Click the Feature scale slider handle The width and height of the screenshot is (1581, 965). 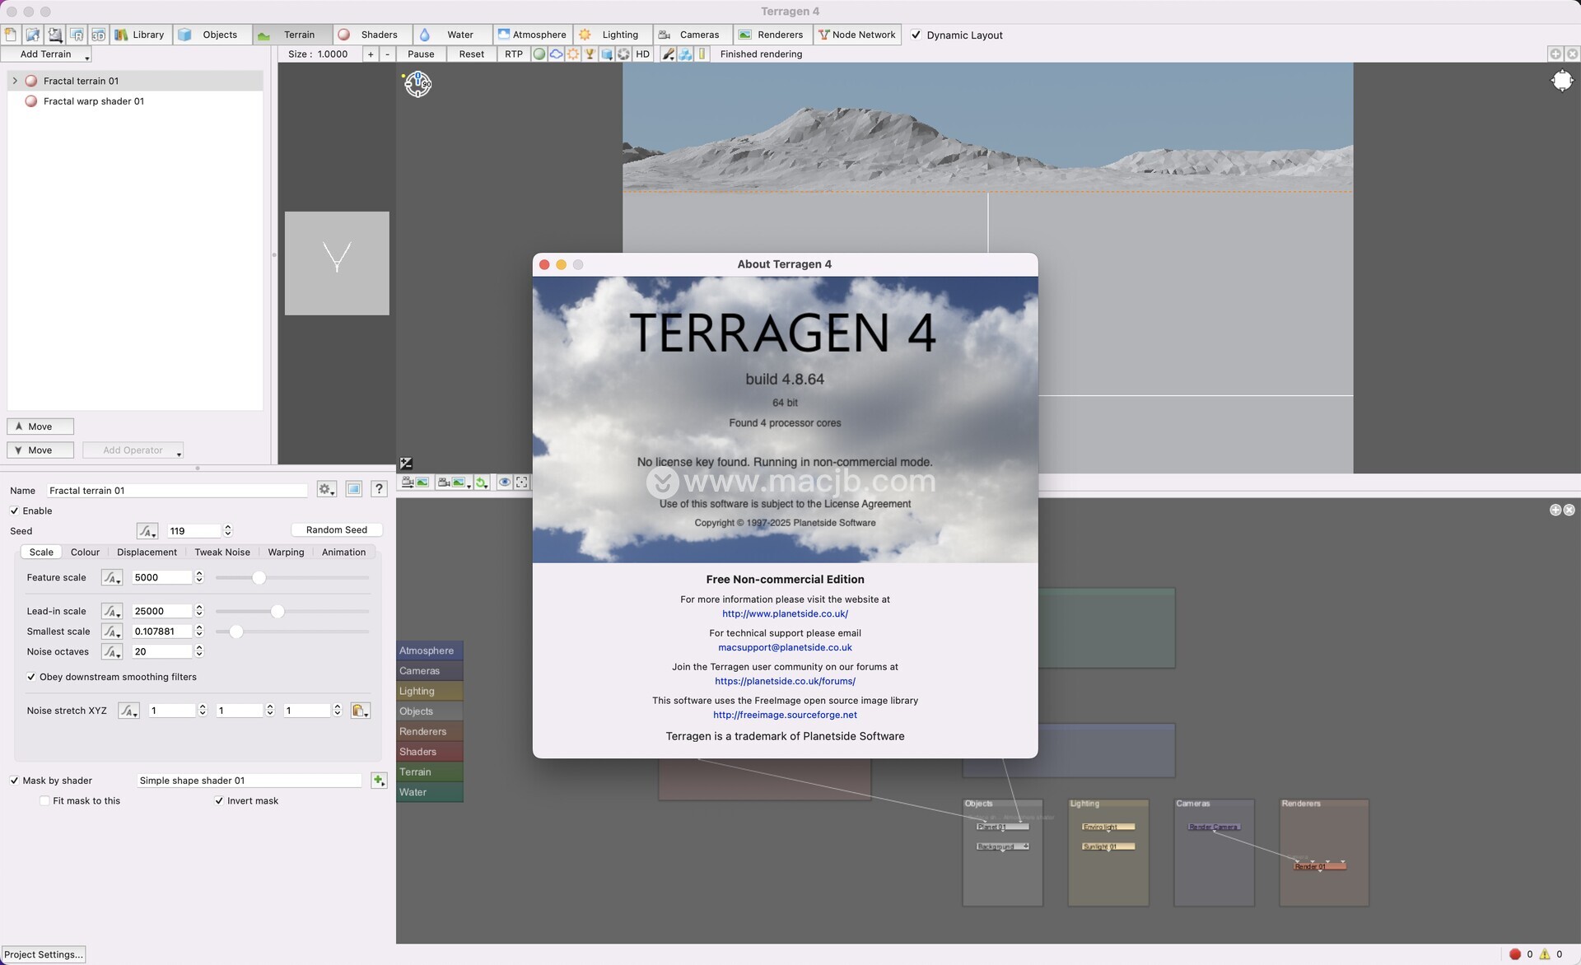point(259,578)
